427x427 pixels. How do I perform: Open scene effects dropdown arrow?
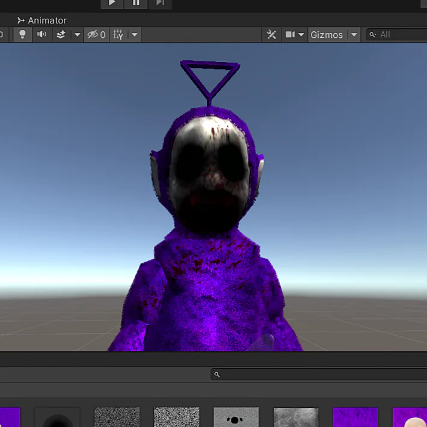(78, 35)
